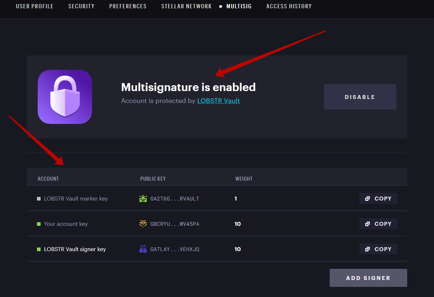Click the 'LOBSTR Vault marker key' label
Image resolution: width=434 pixels, height=297 pixels.
[76, 199]
